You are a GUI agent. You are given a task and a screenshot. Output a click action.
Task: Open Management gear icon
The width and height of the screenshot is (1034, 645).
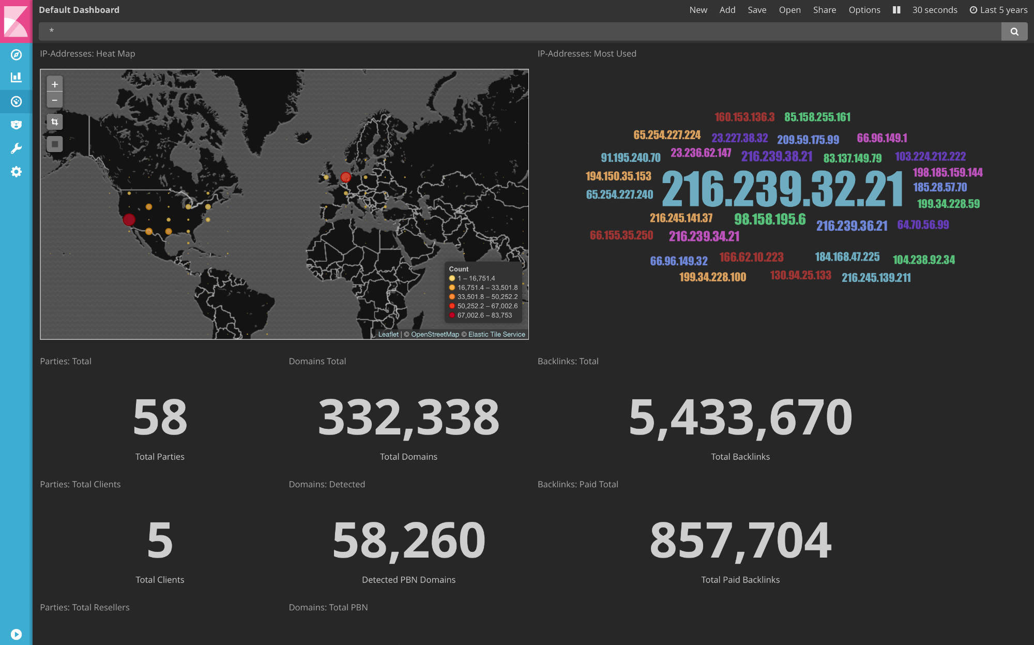pos(16,172)
